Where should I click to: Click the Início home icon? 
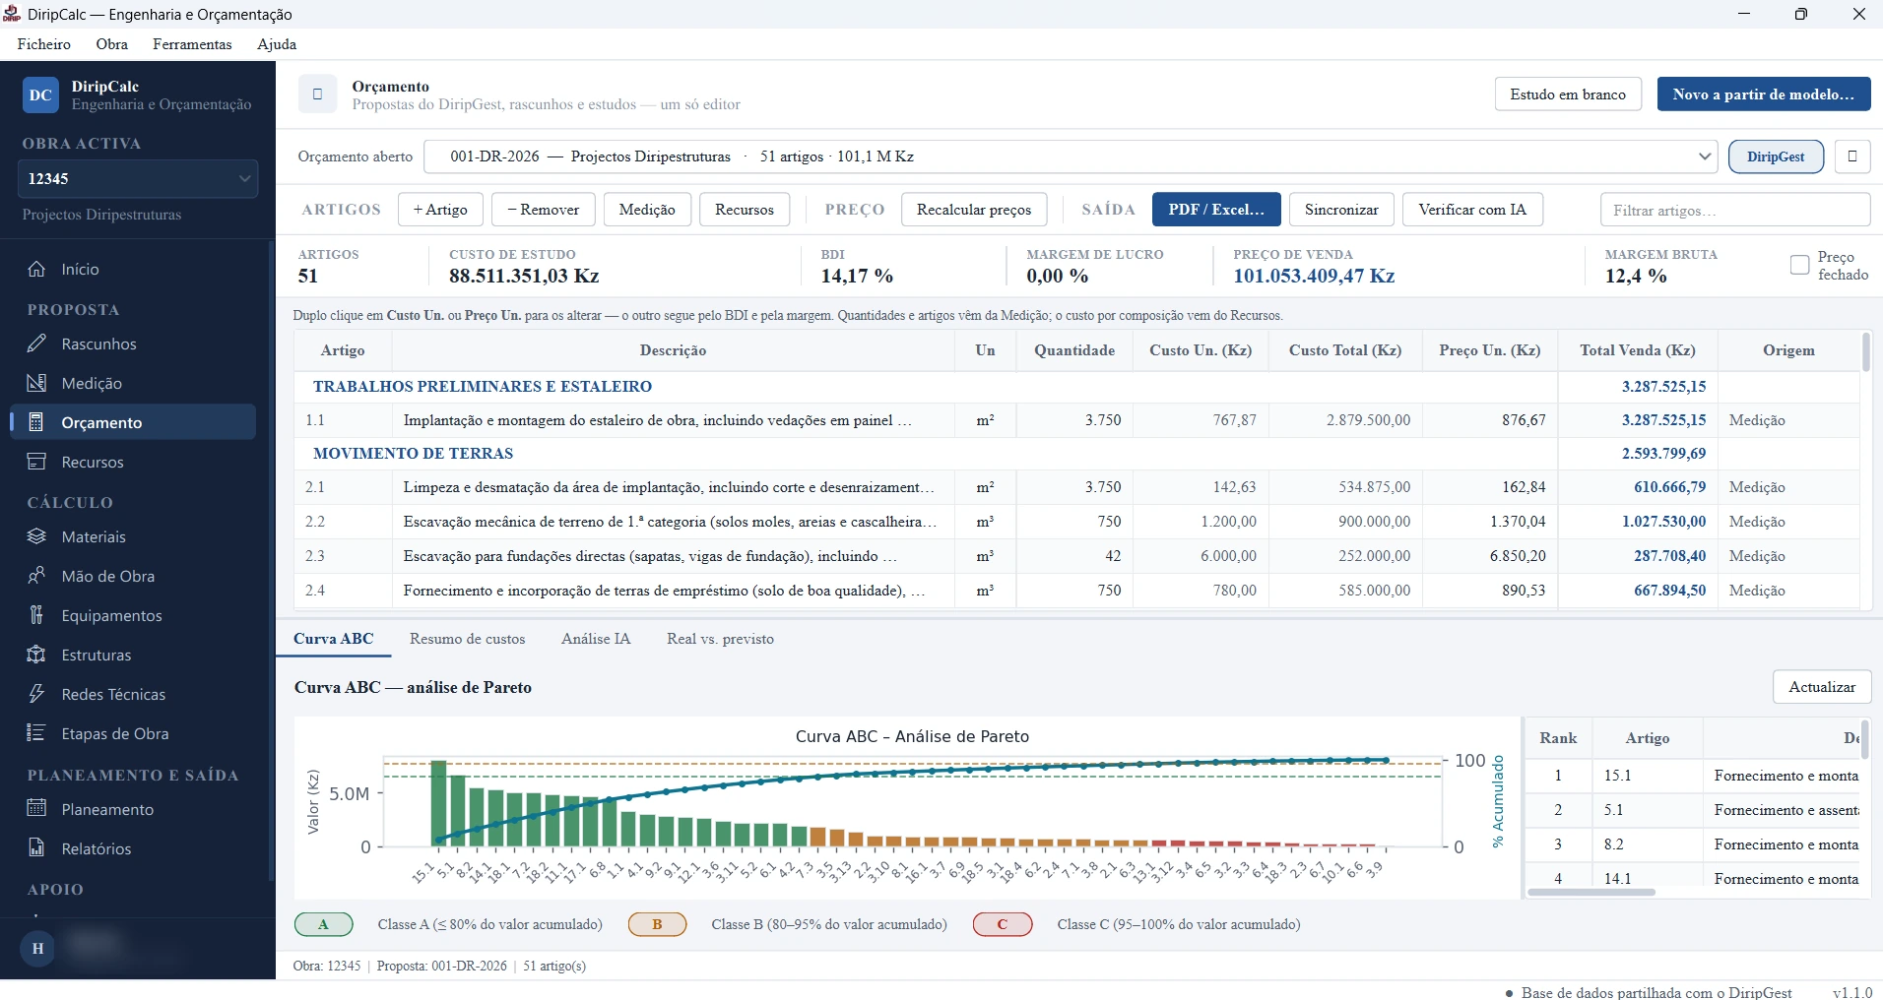(x=36, y=269)
